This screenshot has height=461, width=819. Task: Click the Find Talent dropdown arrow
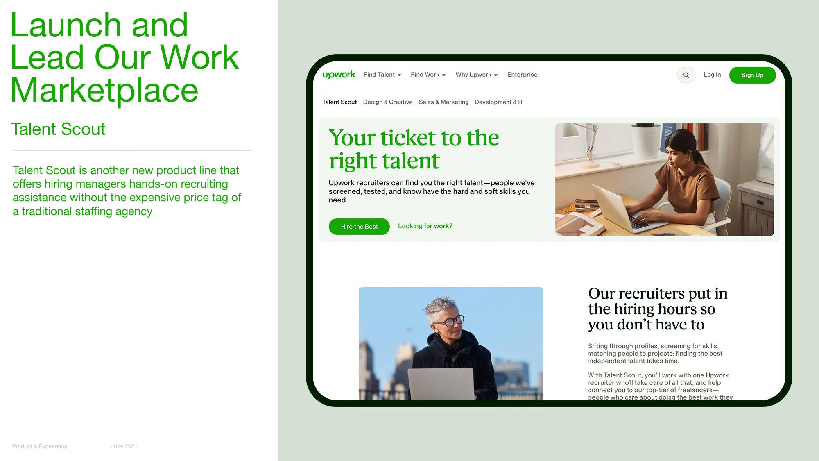pos(399,75)
